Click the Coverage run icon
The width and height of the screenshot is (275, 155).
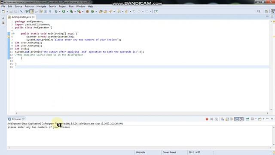click(71, 12)
